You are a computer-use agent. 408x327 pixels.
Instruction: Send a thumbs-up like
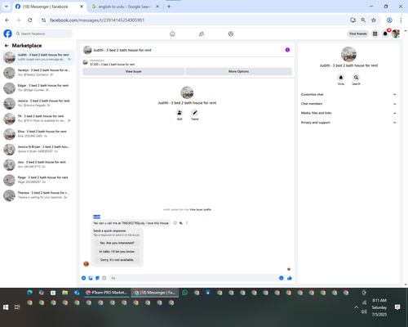tap(290, 278)
